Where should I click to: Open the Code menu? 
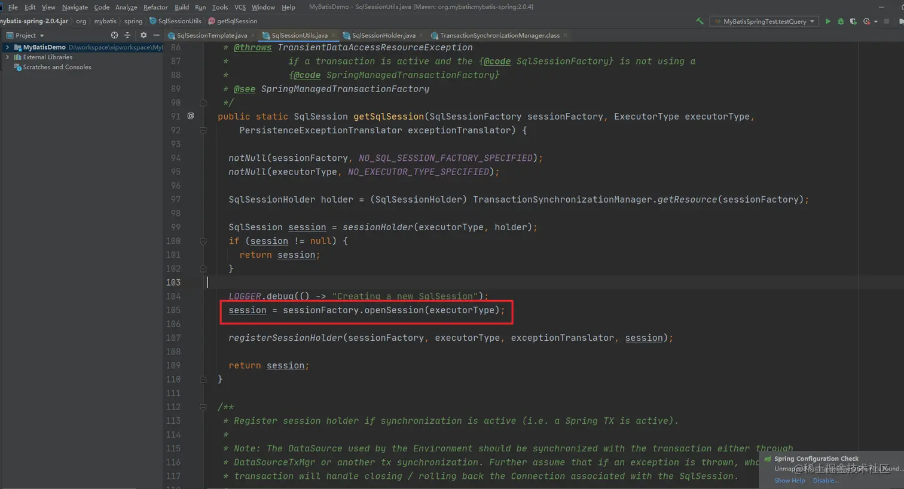tap(102, 7)
